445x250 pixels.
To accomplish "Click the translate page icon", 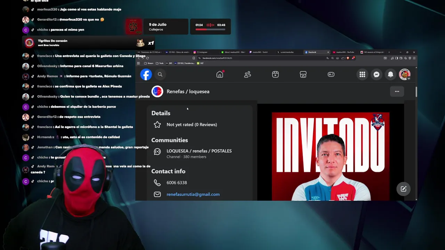I will [x=327, y=58].
